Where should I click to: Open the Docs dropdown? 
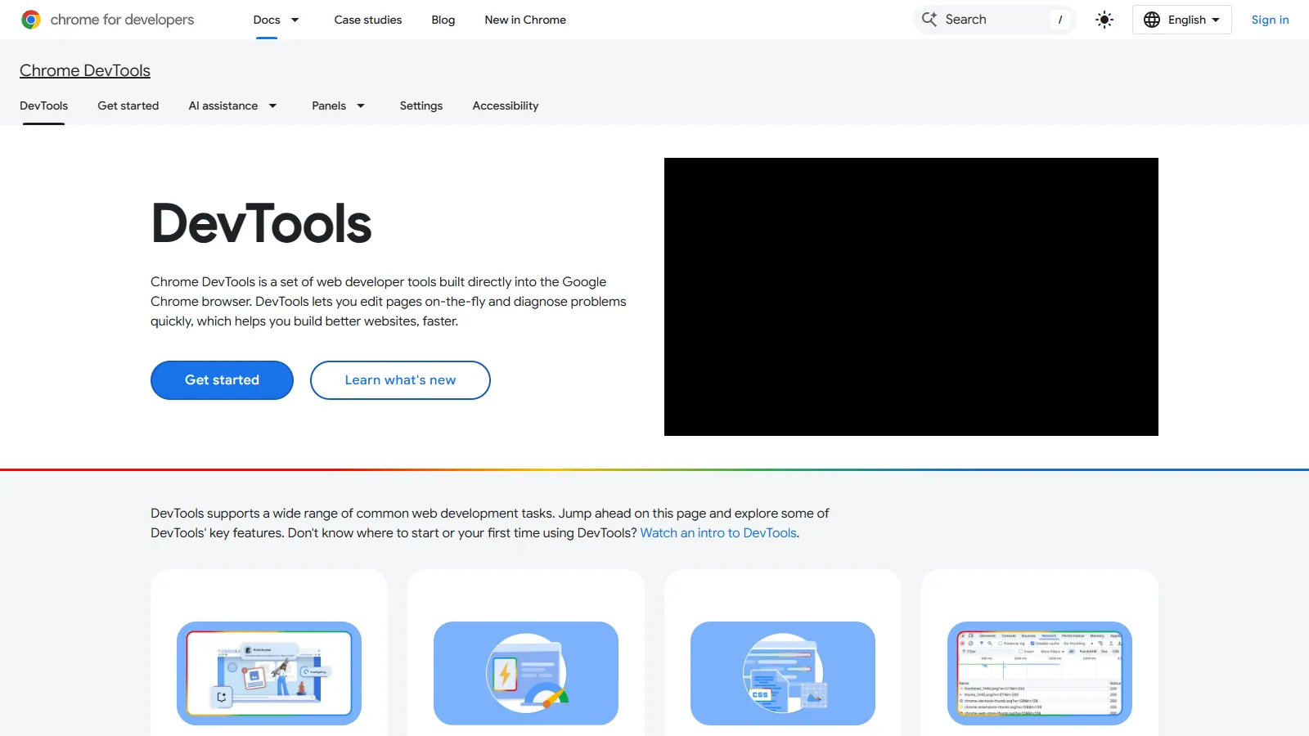coord(277,20)
